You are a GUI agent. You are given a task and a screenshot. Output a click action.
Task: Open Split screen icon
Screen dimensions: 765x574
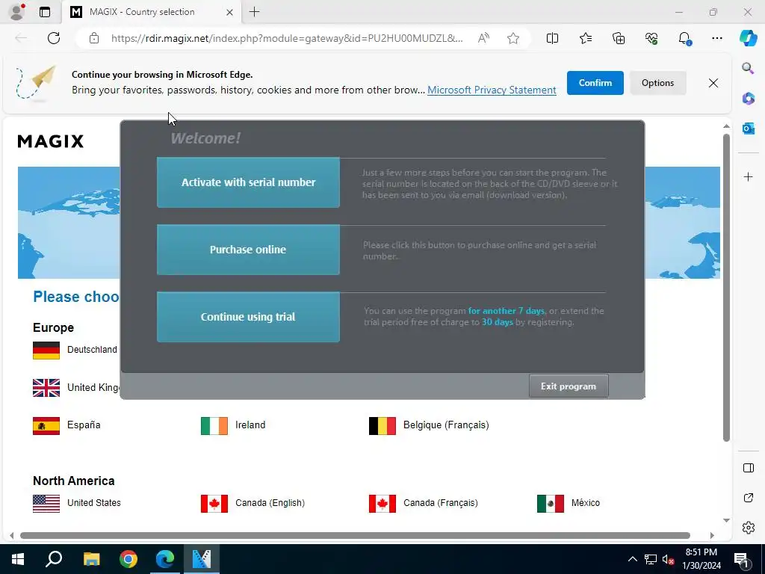point(552,38)
